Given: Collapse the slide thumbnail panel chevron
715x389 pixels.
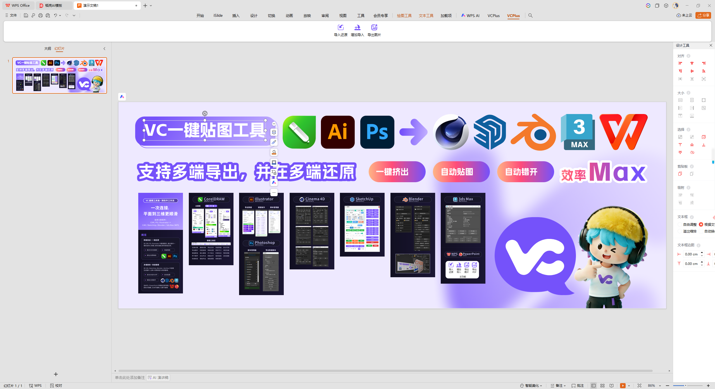Looking at the screenshot, I should tap(104, 48).
